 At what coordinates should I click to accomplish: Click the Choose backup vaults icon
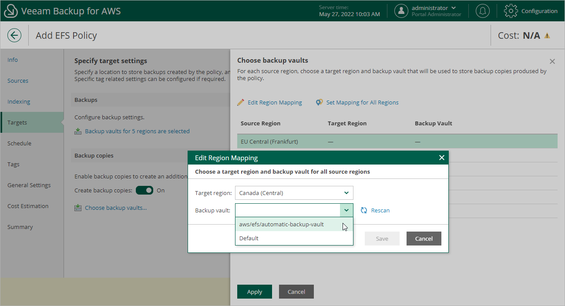point(78,208)
